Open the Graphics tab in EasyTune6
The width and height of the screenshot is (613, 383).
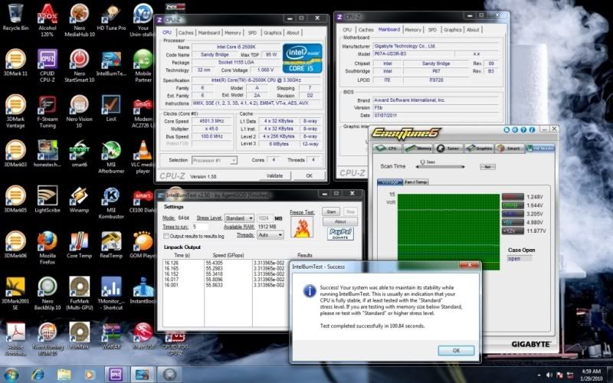[x=480, y=148]
